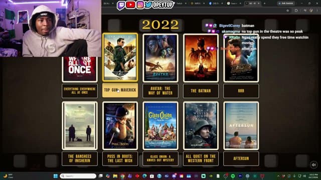Image resolution: width=321 pixels, height=180 pixels.
Task: Open the weather widget in the taskbar
Action: click(x=8, y=176)
